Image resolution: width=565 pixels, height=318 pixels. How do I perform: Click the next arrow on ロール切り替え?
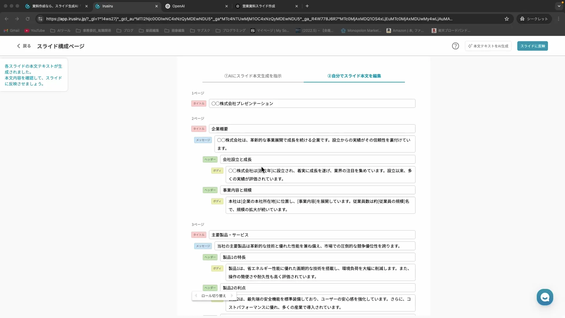pyautogui.click(x=232, y=296)
